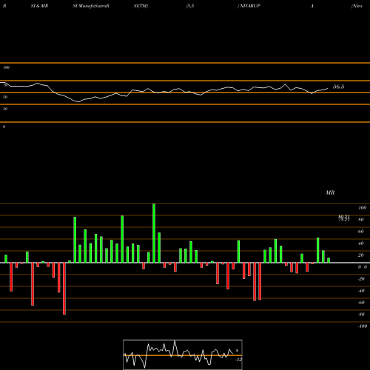Click the 20 label on MR axis
The width and height of the screenshot is (370, 370).
coord(361,255)
